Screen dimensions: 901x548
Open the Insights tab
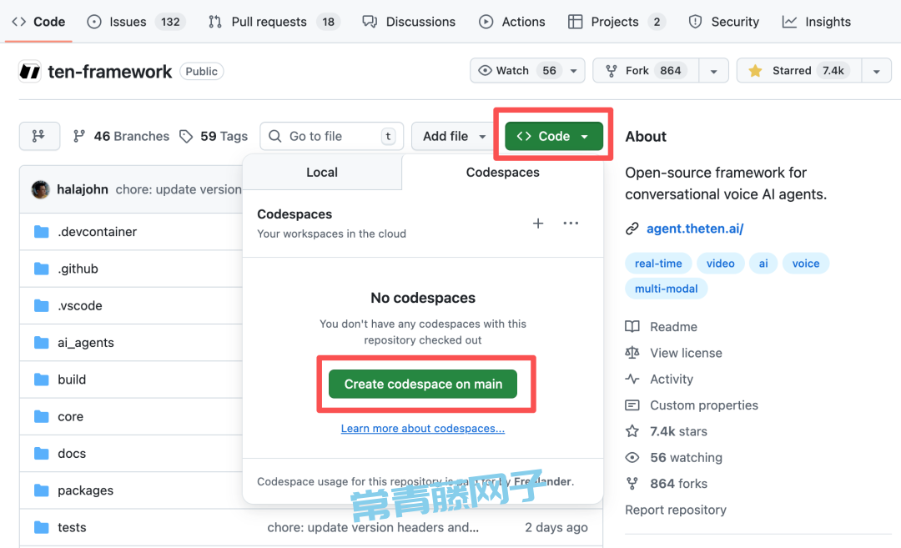[x=816, y=22]
